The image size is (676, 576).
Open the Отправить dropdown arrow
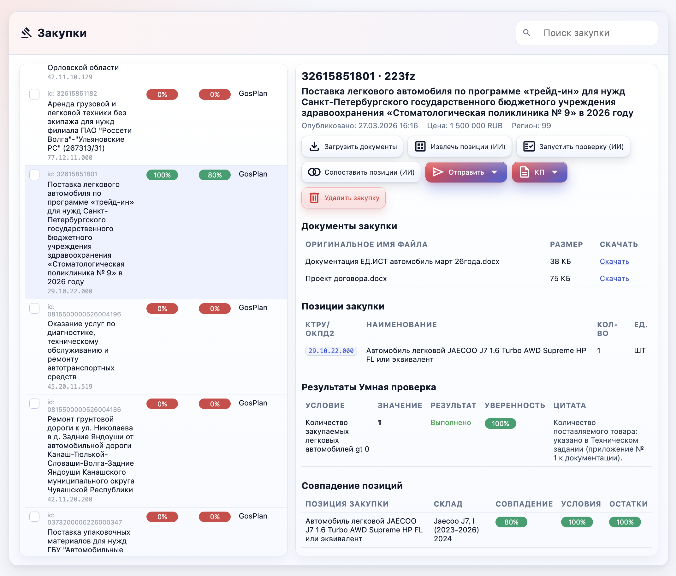tap(495, 172)
